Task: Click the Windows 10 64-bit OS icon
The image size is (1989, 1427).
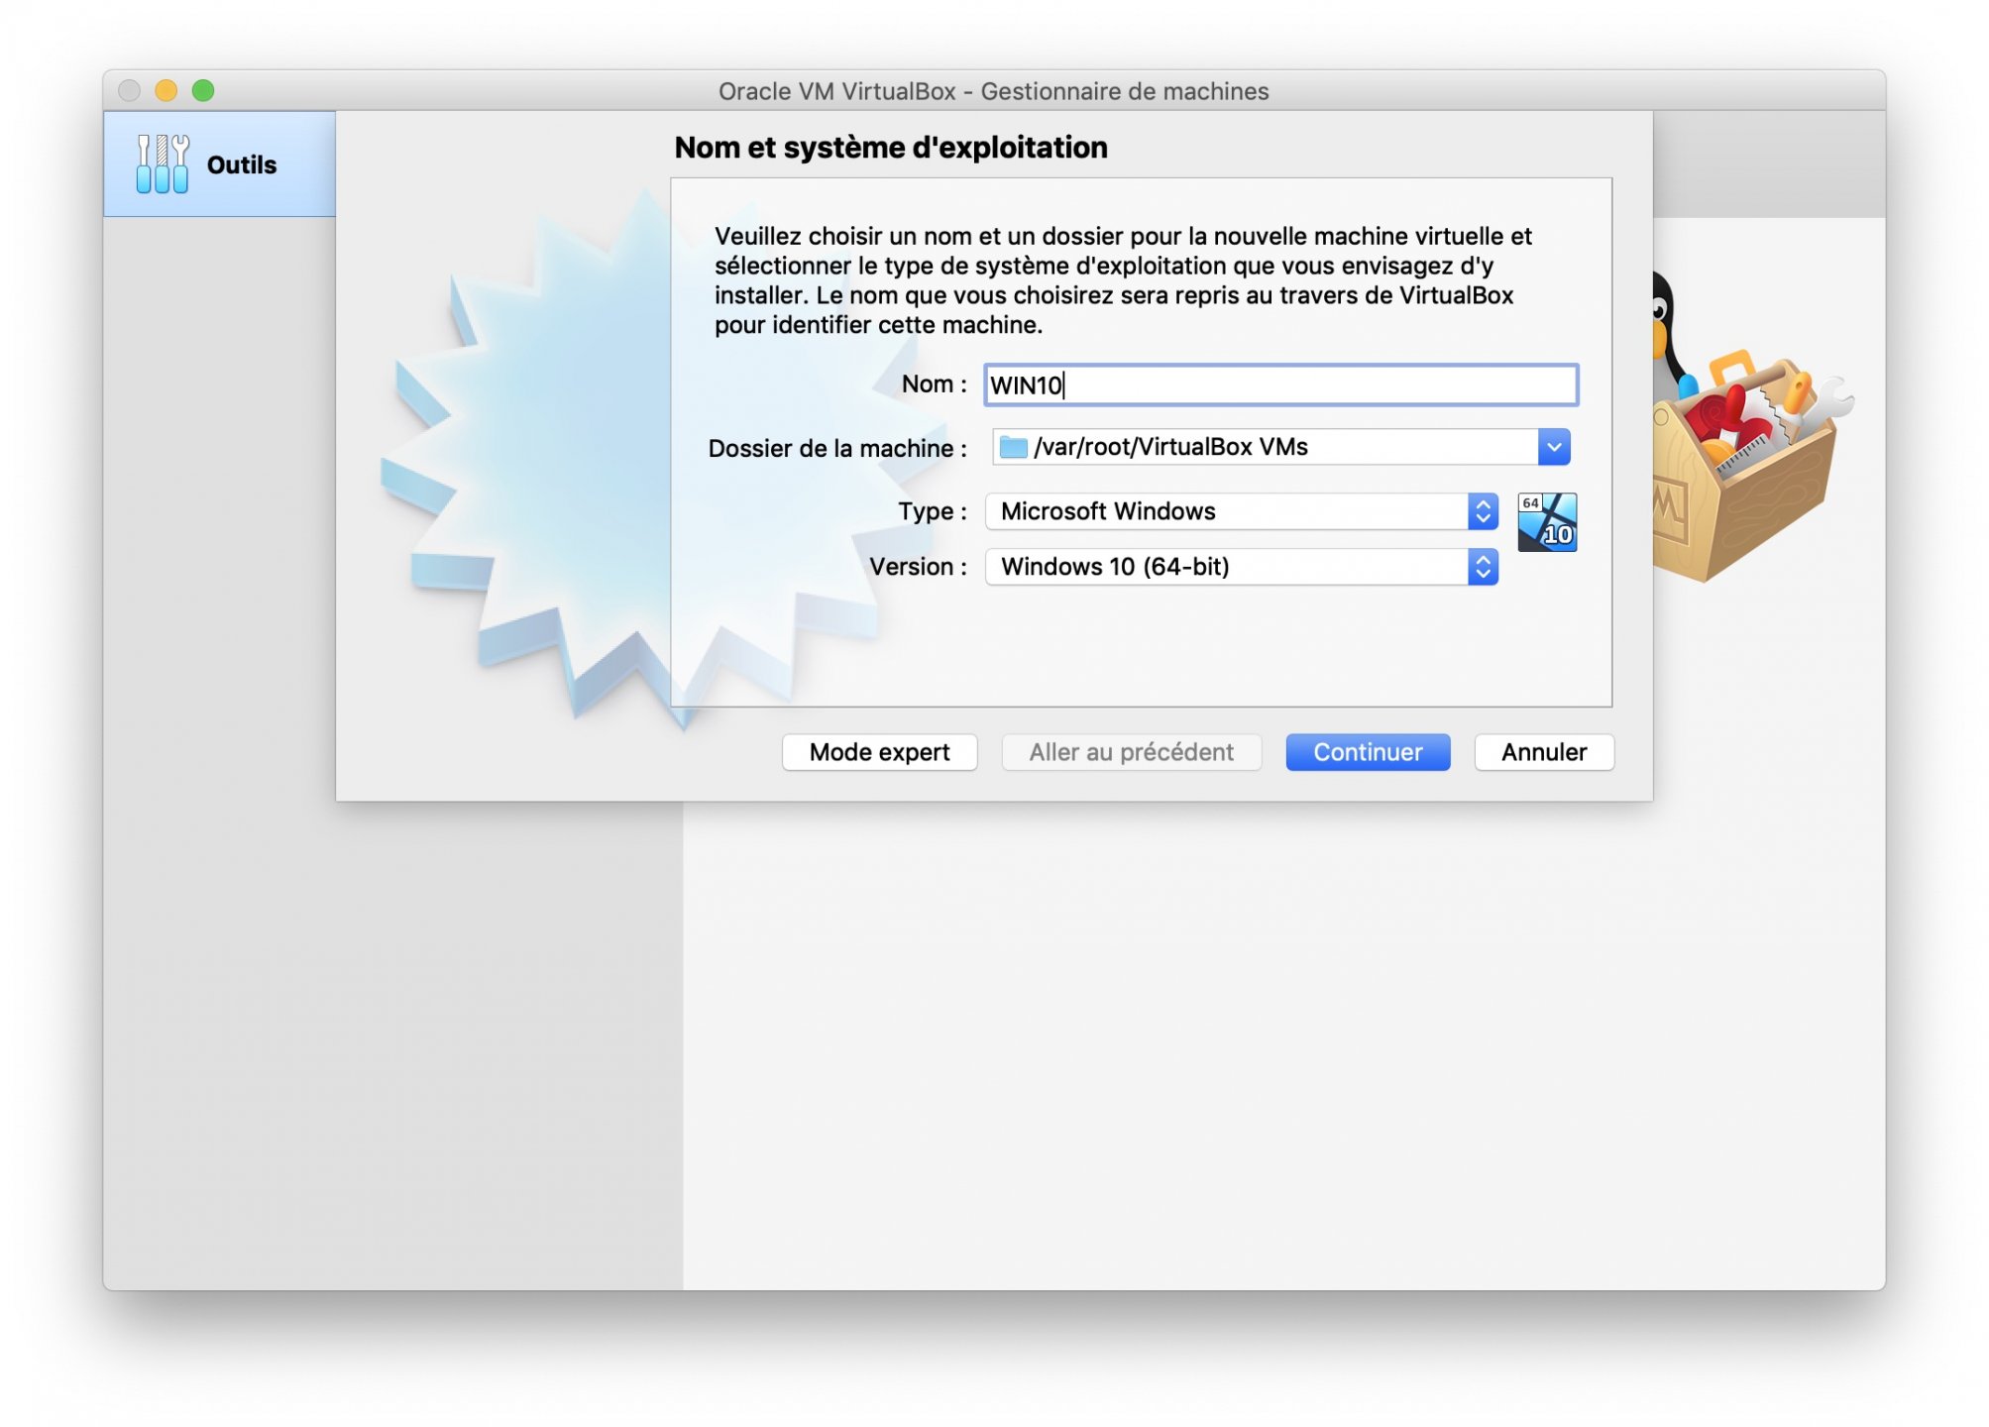Action: (x=1546, y=522)
